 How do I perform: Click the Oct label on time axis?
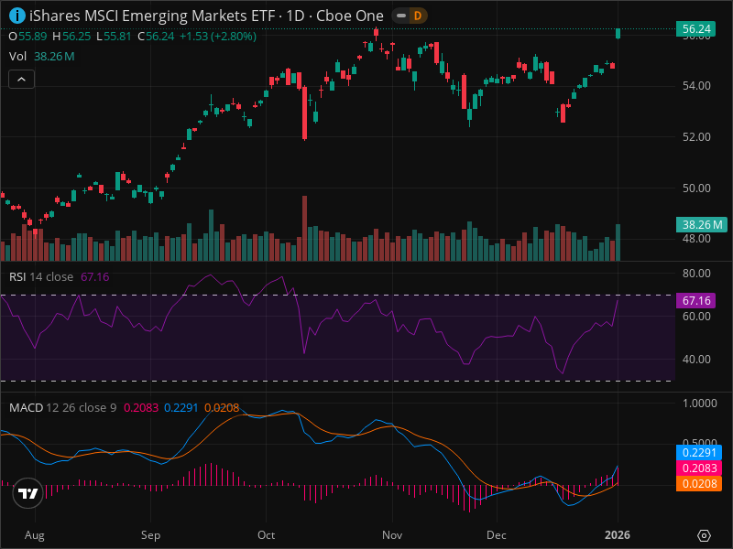click(x=266, y=535)
